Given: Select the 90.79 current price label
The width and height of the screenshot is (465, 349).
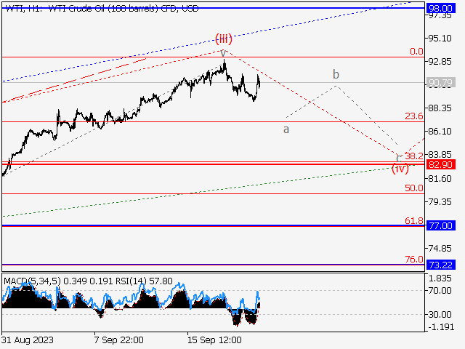Looking at the screenshot, I should [441, 82].
